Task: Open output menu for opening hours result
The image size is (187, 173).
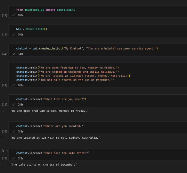Action: [x=4, y=111]
